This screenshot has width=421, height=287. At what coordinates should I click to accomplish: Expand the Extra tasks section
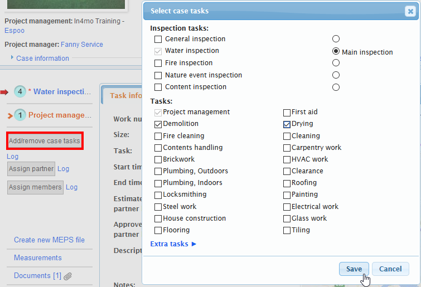pos(173,244)
